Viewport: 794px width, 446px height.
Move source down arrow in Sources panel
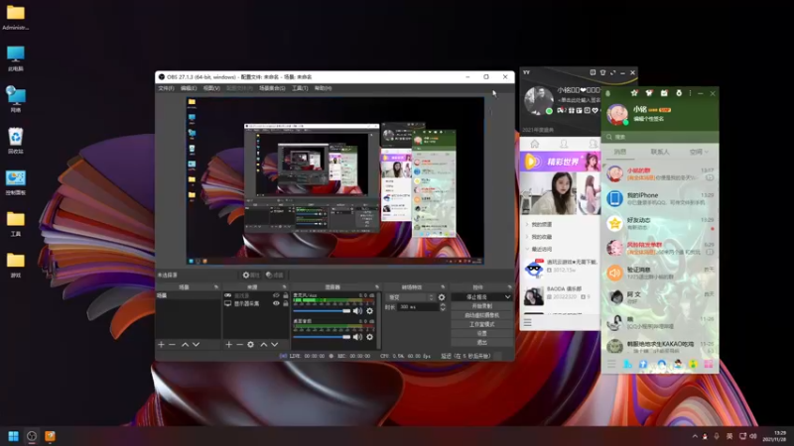[275, 344]
